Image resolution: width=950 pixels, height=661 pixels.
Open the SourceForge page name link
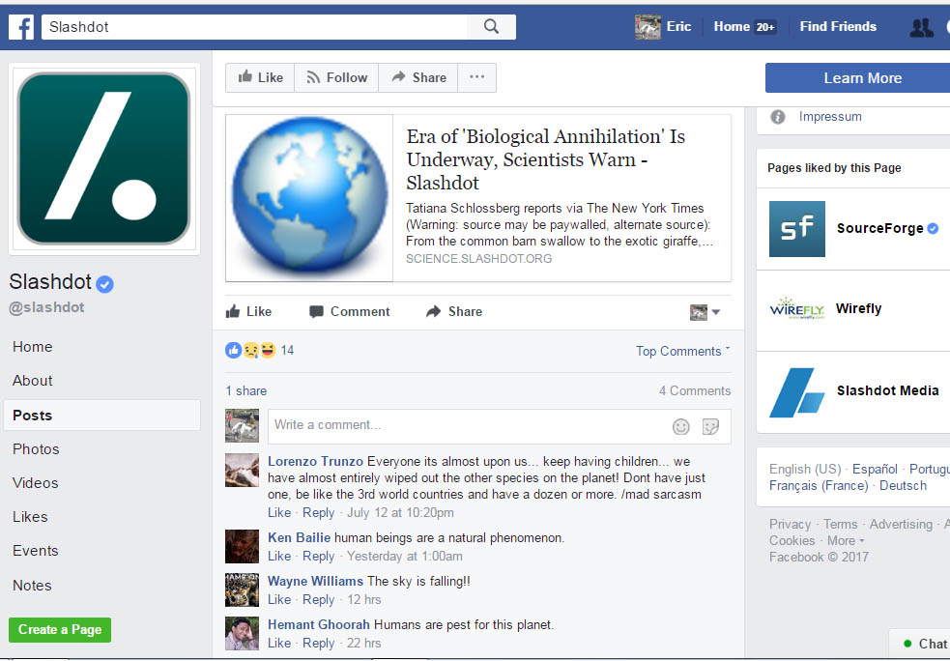coord(879,228)
